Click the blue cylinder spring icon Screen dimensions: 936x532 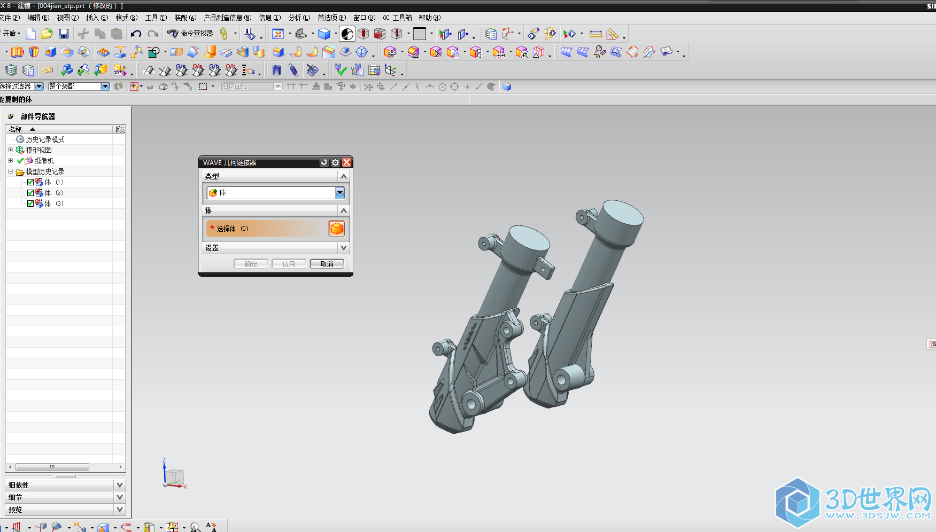point(276,70)
